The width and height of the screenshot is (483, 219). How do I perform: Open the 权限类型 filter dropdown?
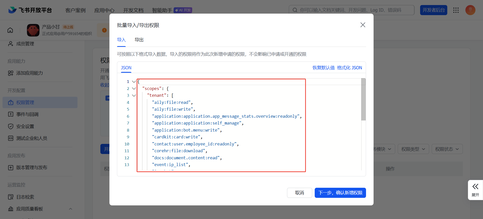coord(413,149)
